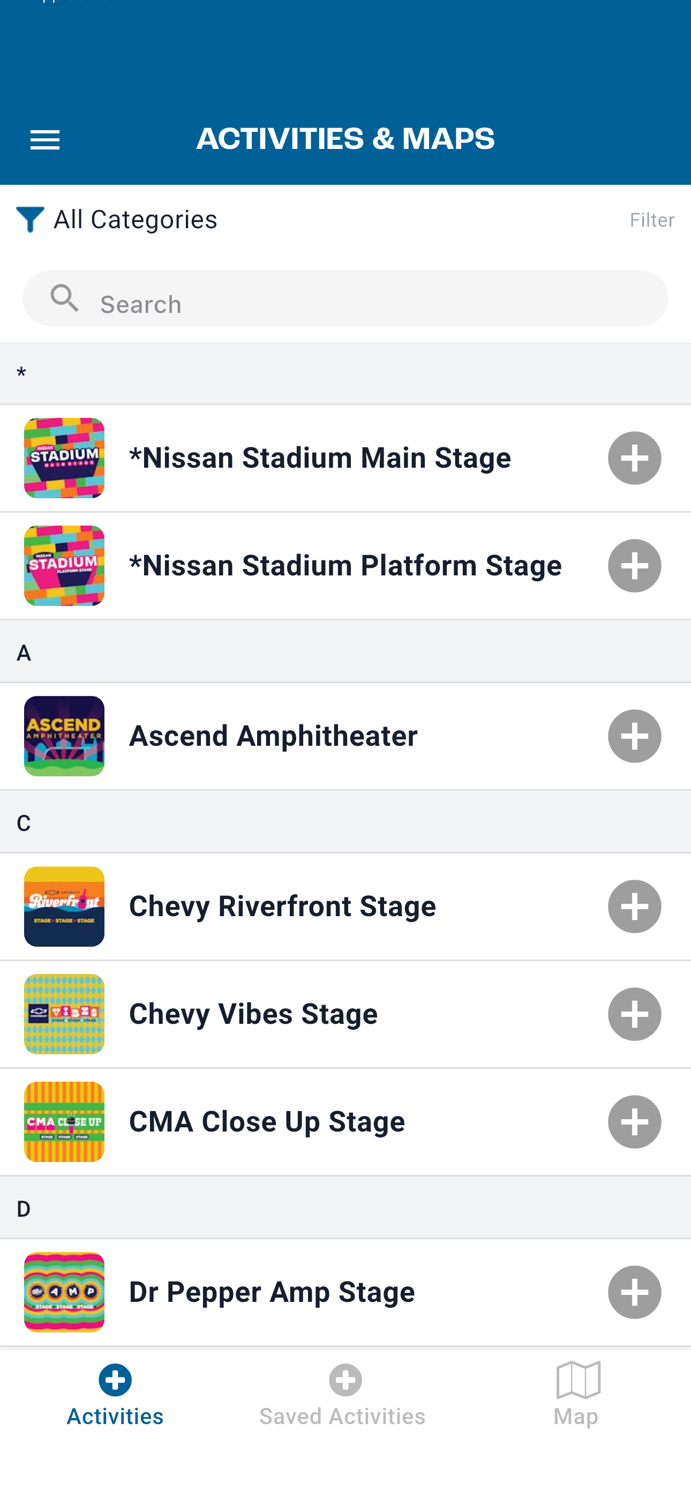Open the Chevy Vibes Stage entry
This screenshot has height=1498, width=691.
click(253, 1014)
